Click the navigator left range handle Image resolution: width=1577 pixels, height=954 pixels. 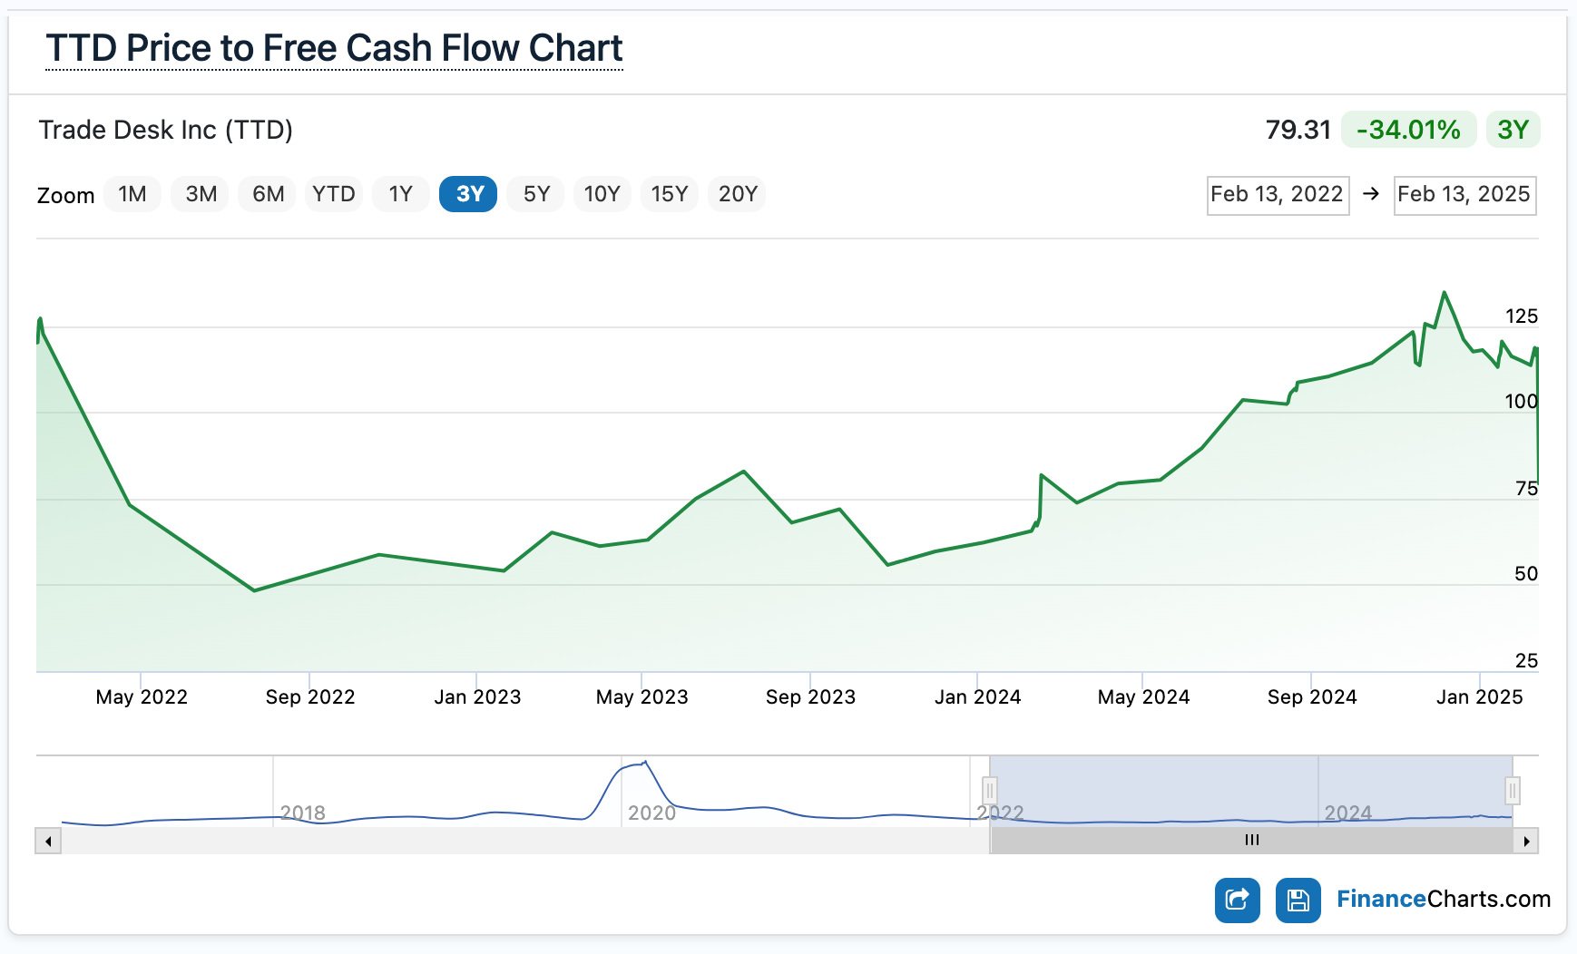pos(990,791)
